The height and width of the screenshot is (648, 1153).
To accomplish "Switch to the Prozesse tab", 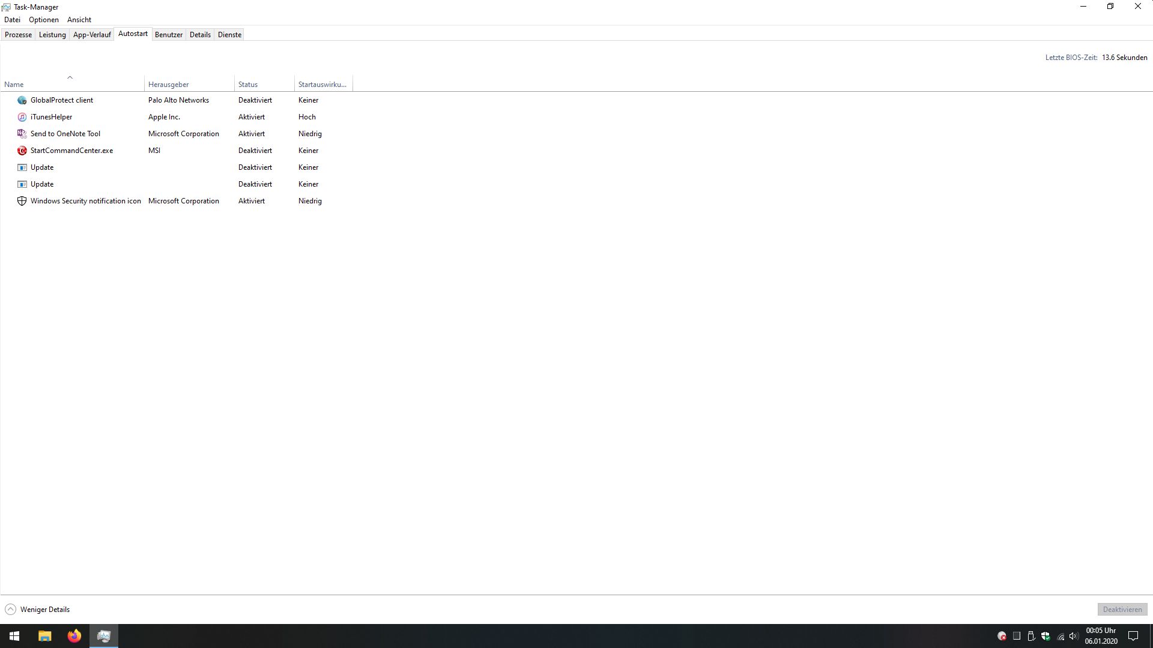I will pos(18,35).
